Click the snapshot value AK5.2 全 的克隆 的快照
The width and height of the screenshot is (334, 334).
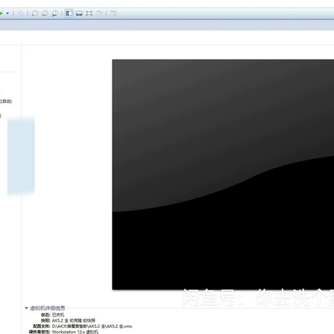[73, 321]
